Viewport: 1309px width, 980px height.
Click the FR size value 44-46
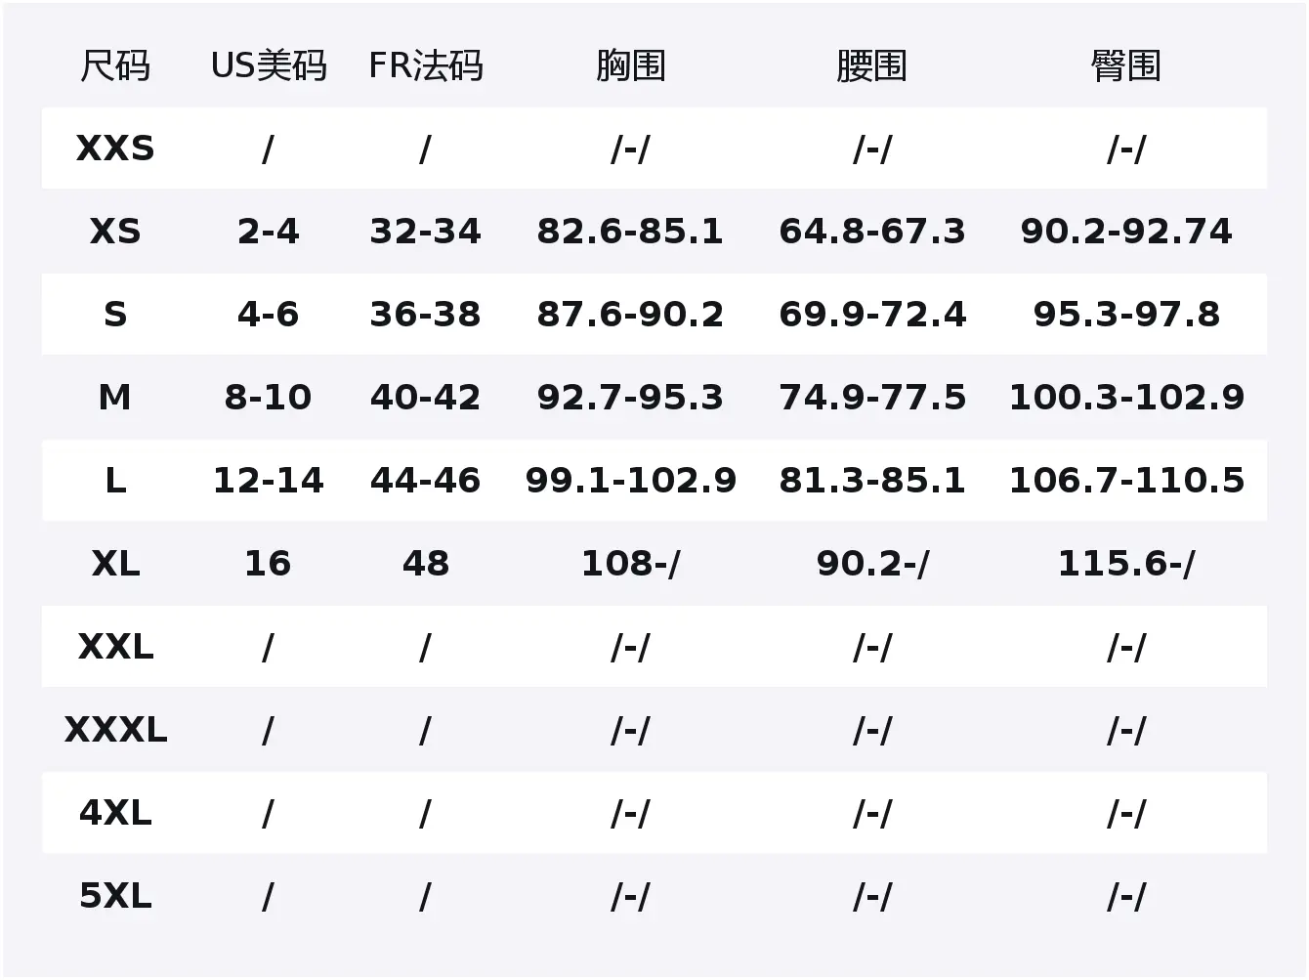coord(425,481)
